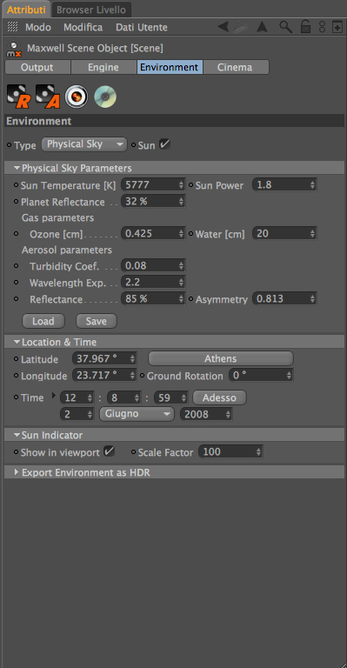Click the Sun Power stepper arrows
The image size is (347, 668).
click(x=312, y=185)
